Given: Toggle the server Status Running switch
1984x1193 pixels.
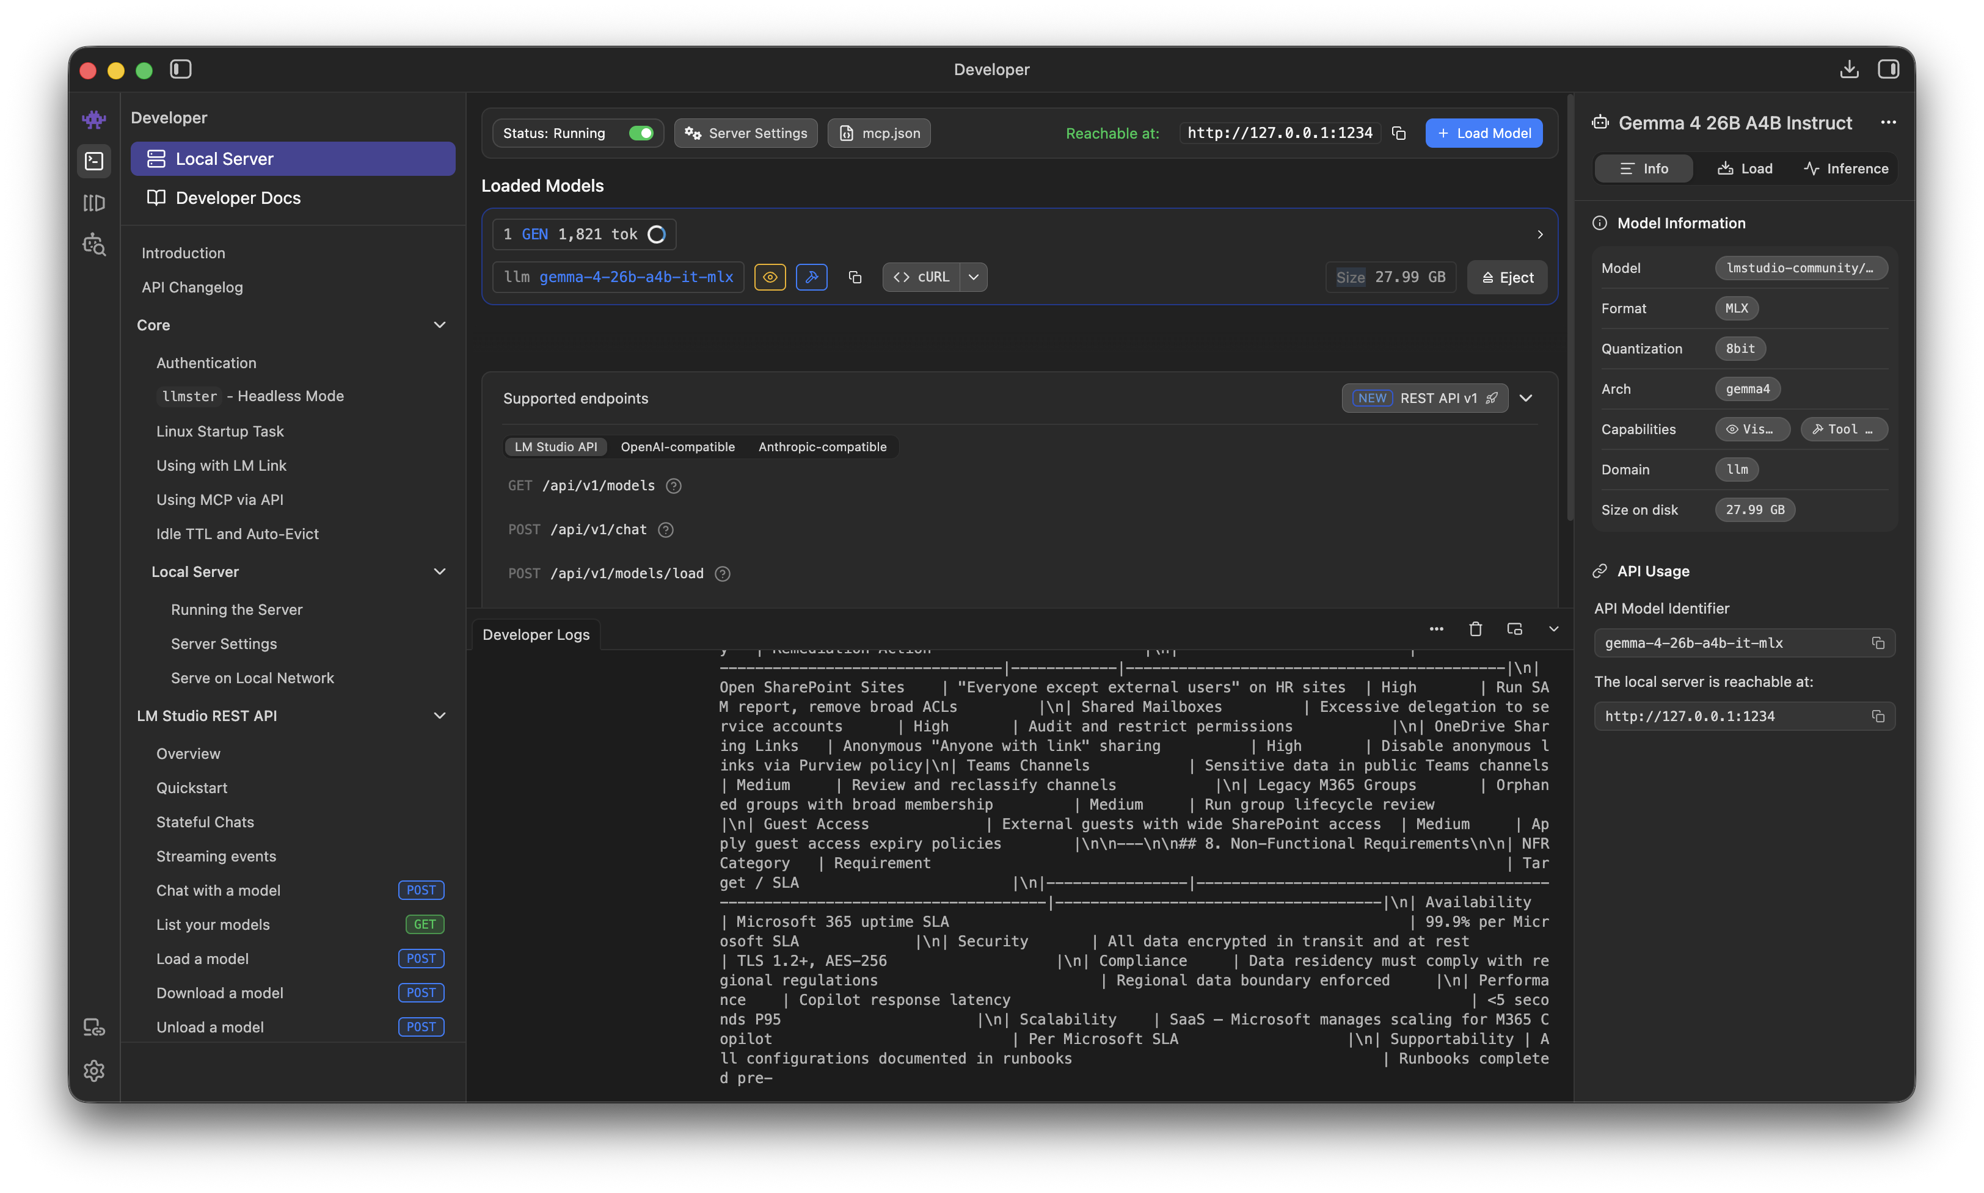Looking at the screenshot, I should coord(641,134).
